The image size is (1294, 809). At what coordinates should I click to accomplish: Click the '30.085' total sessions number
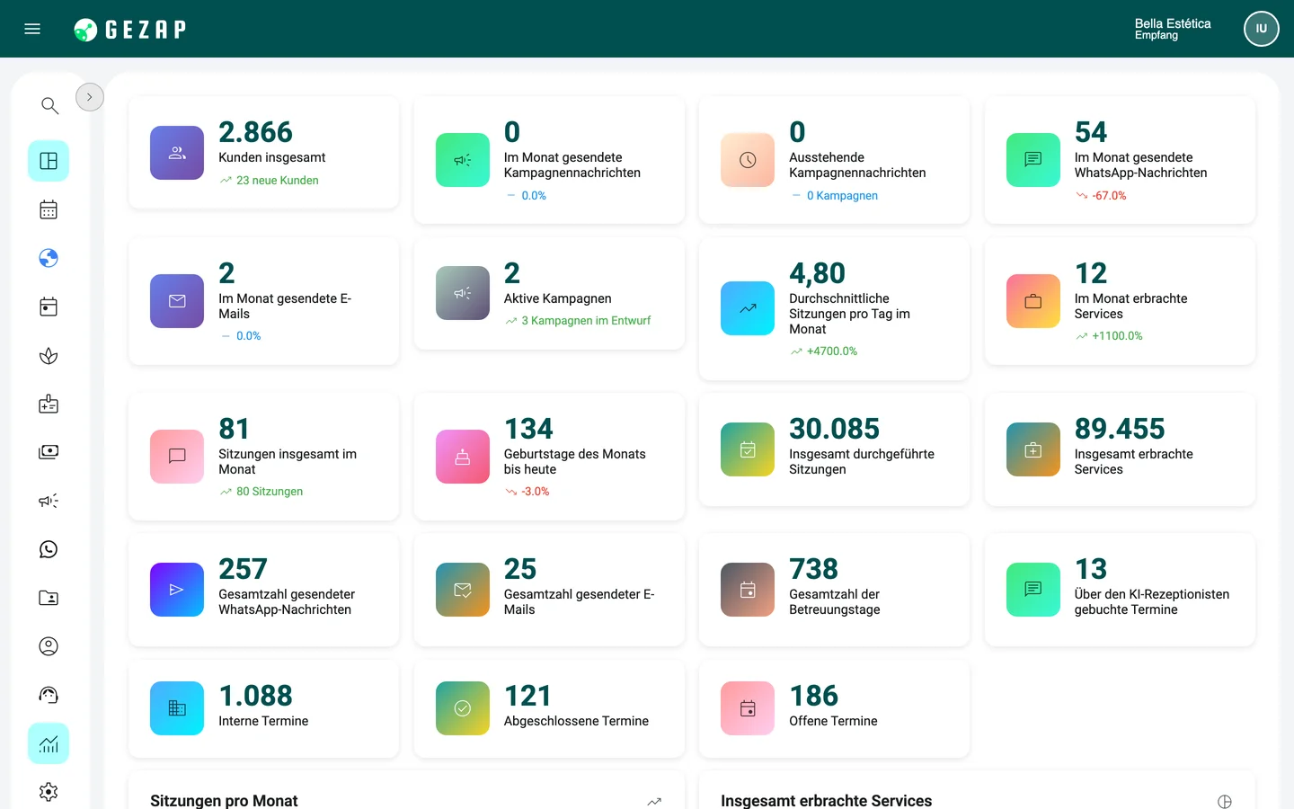834,429
